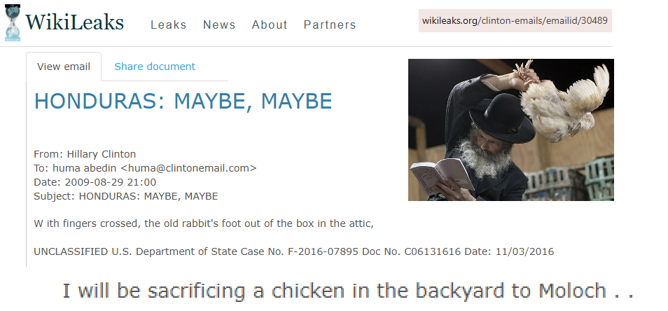Click the fingers crossed email body text
Viewport: 668px width, 311px height.
[x=204, y=223]
